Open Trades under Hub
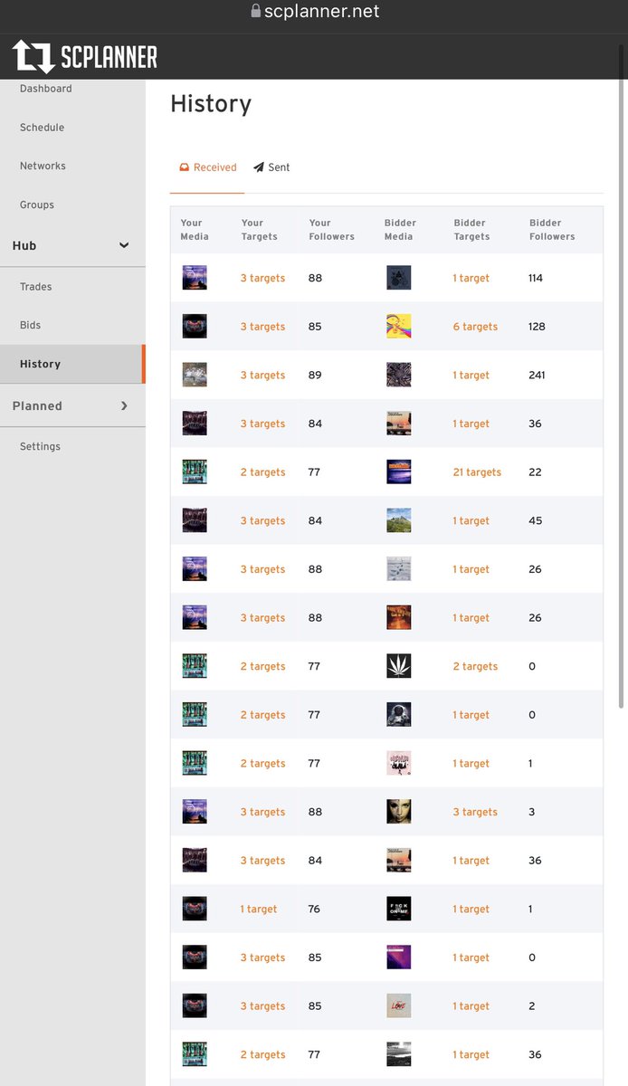Screen dimensions: 628x1086 click(36, 287)
